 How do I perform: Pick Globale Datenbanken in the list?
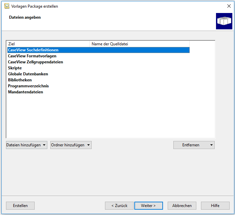coord(28,74)
